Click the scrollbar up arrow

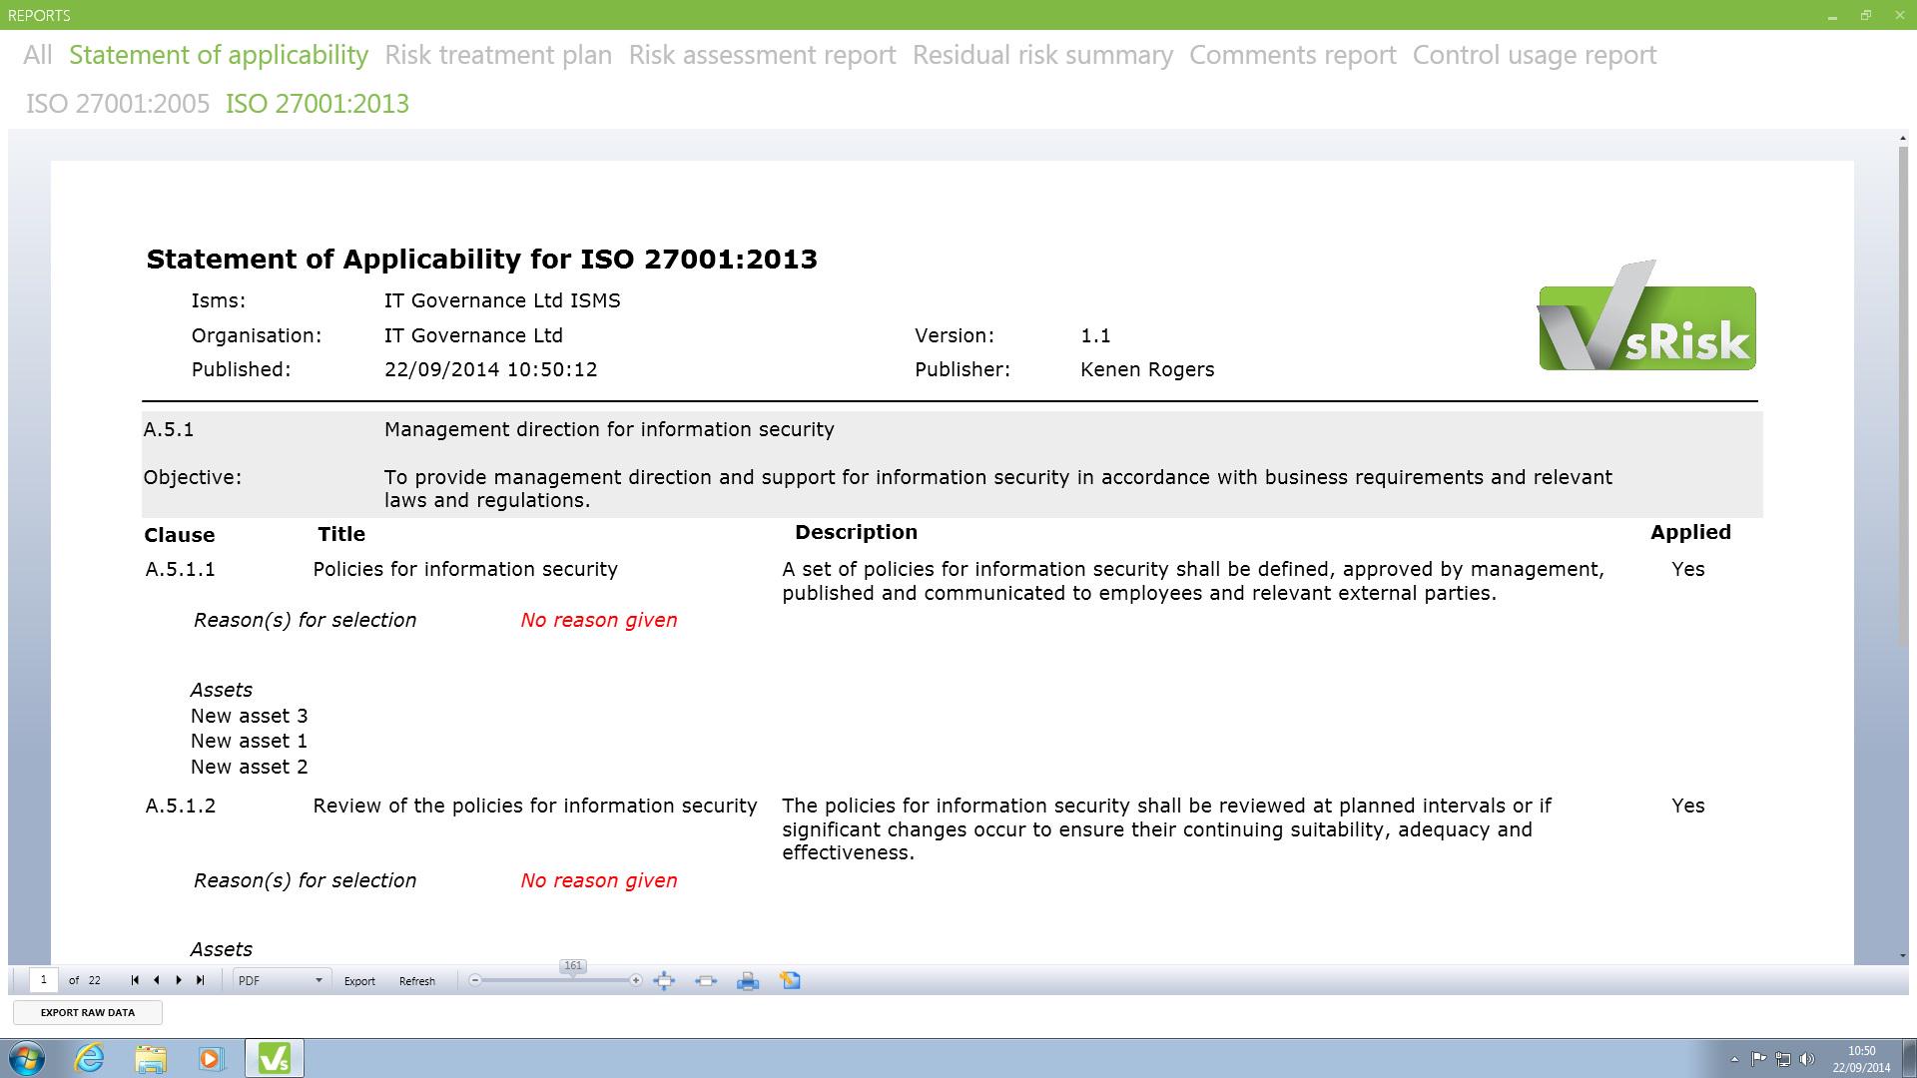coord(1903,138)
